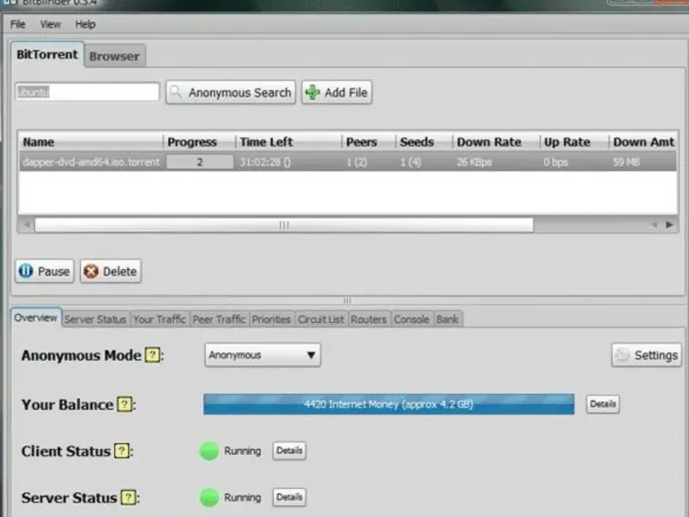689x517 pixels.
Task: Open Details for Client Status
Action: 289,451
